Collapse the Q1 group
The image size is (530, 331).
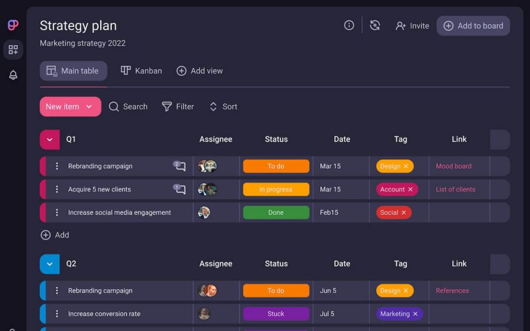tap(50, 140)
